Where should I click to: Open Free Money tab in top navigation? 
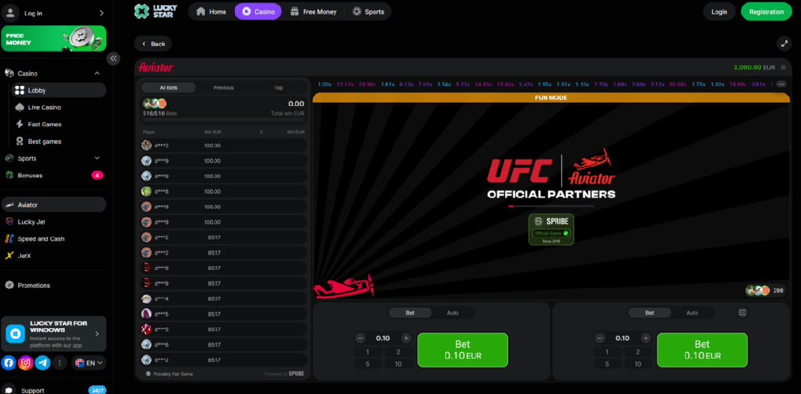click(x=314, y=11)
